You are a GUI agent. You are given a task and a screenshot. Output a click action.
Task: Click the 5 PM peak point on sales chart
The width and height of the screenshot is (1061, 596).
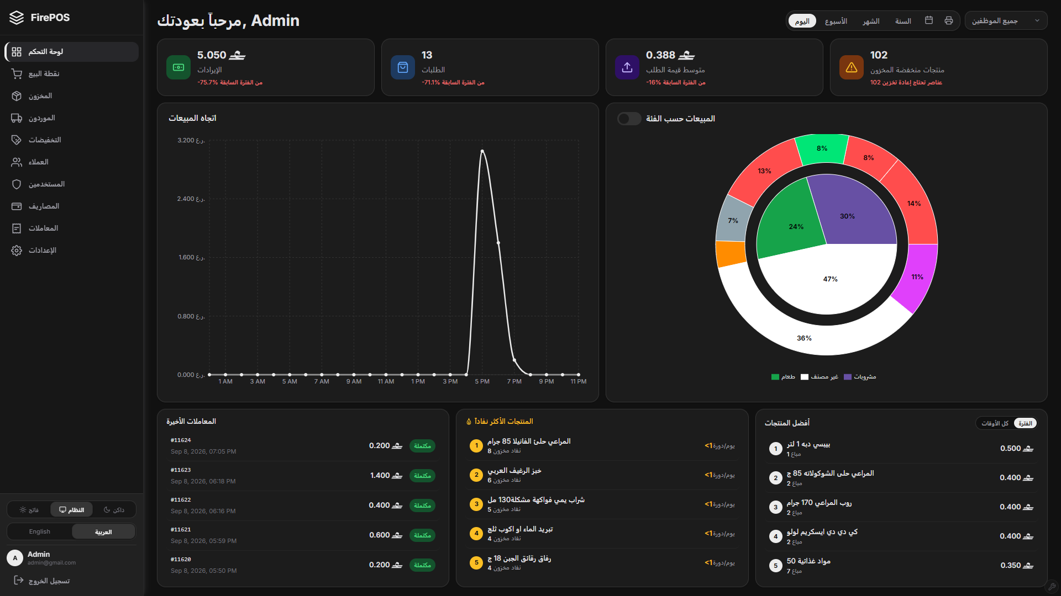coord(482,151)
